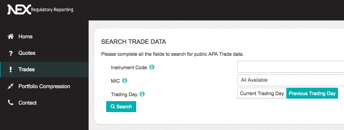Click the Search button

tap(121, 107)
